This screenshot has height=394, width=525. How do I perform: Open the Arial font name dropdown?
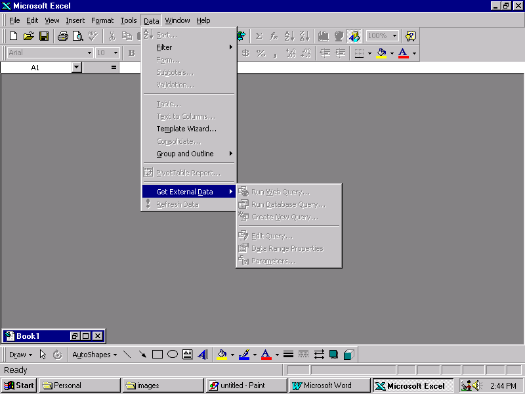pos(89,53)
